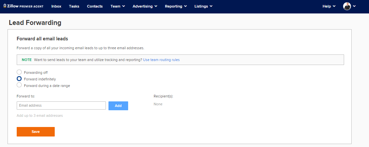369x147 pixels.
Task: Click the Lead Forwarding page heading
Action: [x=35, y=23]
